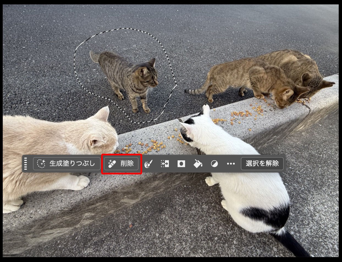The width and height of the screenshot is (342, 262).
Task: Deselect the selection with 選択を解除
Action: pyautogui.click(x=263, y=163)
